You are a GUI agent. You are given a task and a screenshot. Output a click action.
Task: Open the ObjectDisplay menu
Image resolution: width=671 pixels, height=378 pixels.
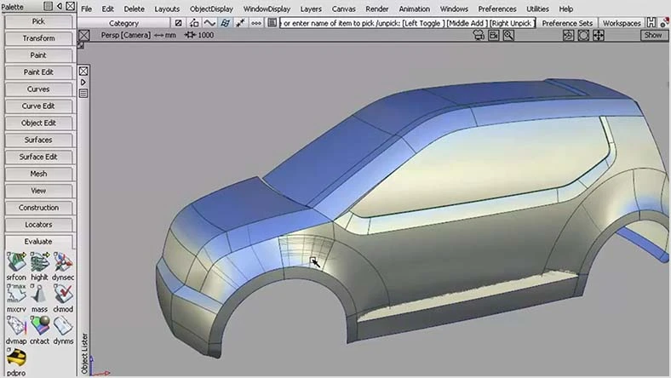click(x=211, y=9)
